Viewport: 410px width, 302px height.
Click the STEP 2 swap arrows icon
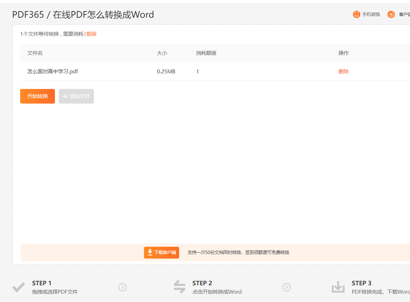pos(179,287)
